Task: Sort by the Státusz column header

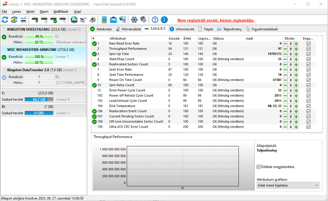Action: [228, 38]
